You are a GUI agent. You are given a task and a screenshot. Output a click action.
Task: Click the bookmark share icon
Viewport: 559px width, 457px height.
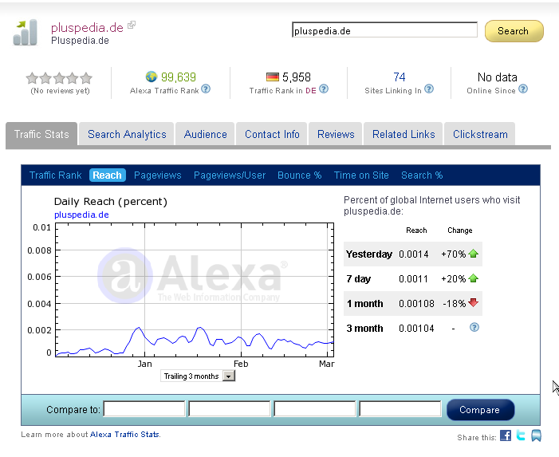536,435
